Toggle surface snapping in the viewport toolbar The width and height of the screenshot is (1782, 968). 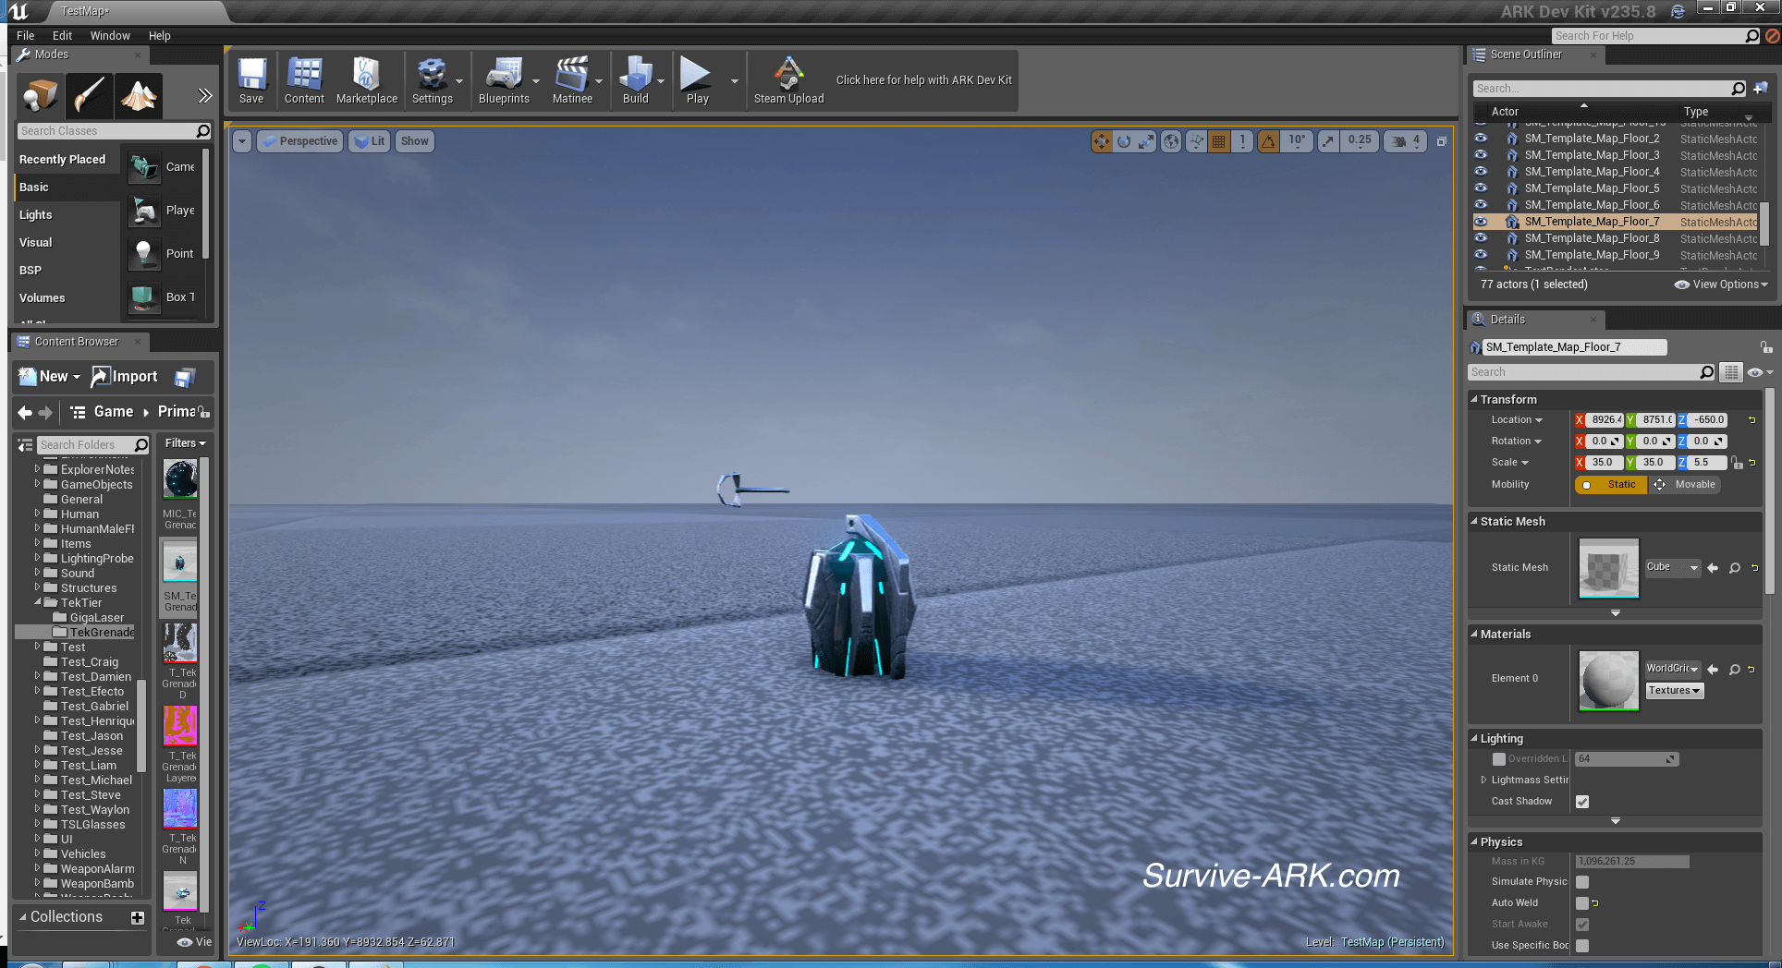click(1197, 141)
